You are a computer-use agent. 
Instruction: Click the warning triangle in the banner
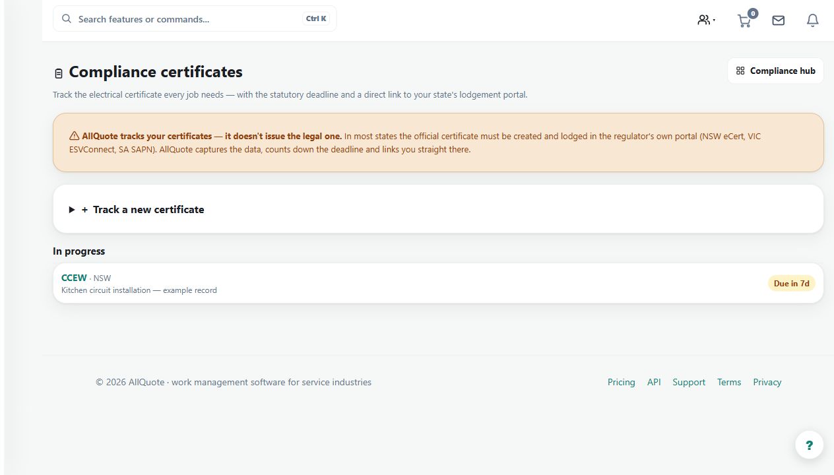[x=74, y=136]
